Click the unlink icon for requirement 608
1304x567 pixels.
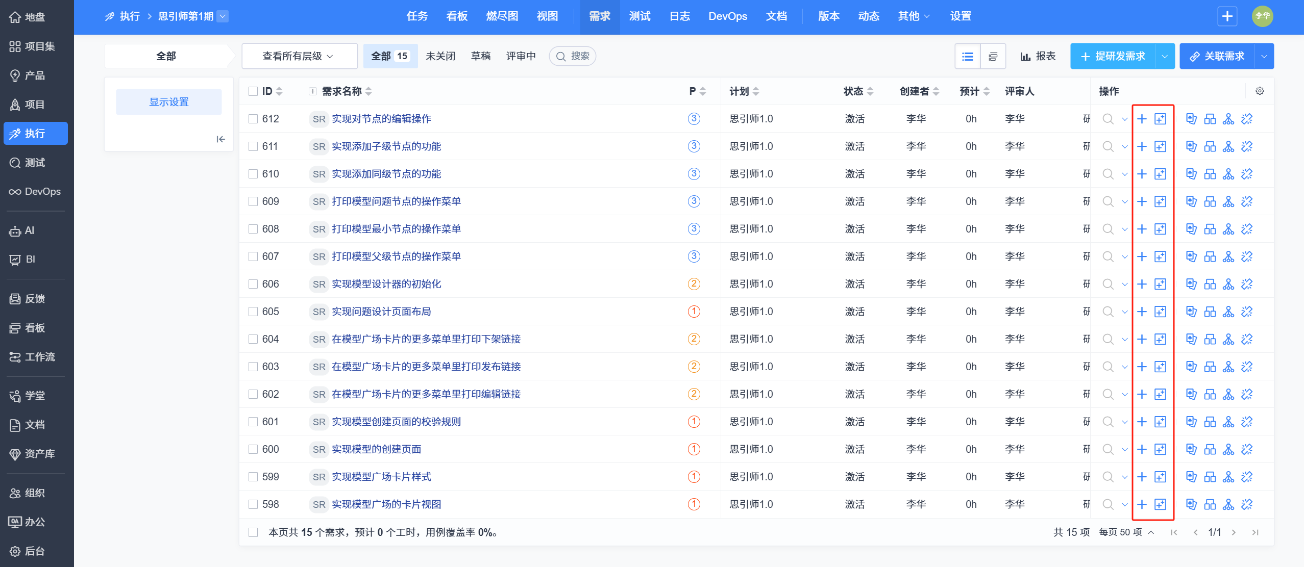pyautogui.click(x=1247, y=229)
